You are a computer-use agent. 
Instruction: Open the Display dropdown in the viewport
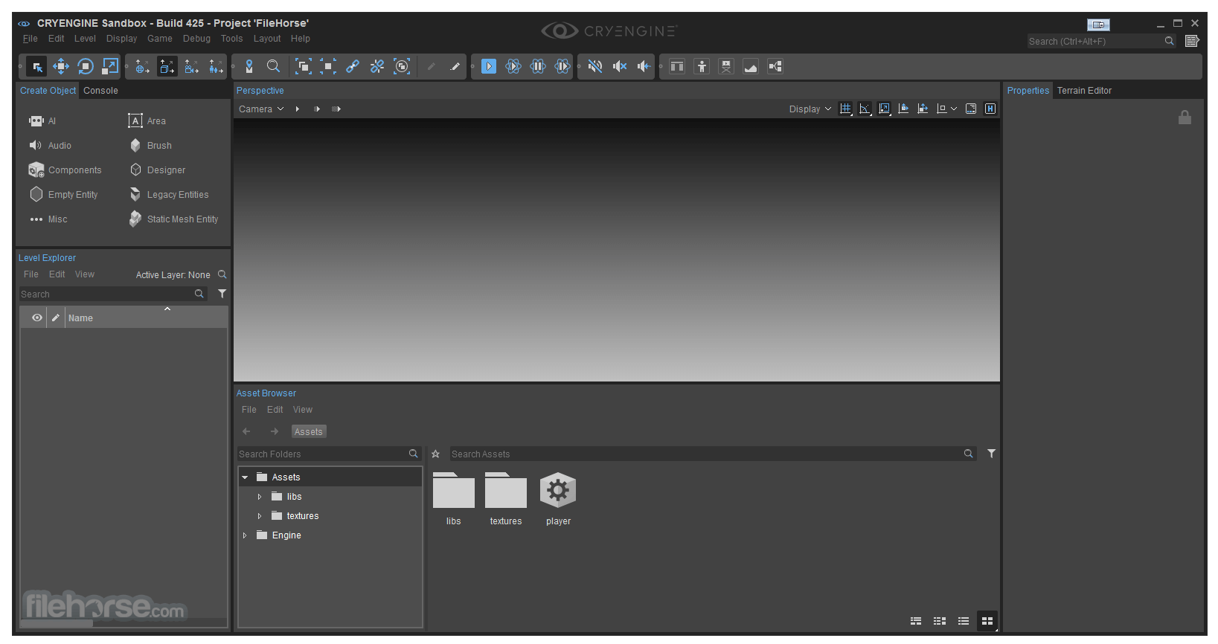[x=810, y=109]
